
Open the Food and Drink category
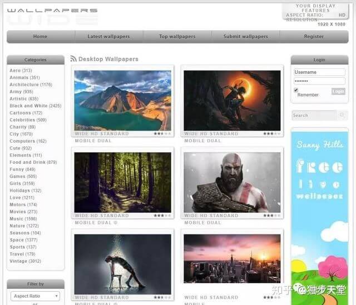click(33, 162)
